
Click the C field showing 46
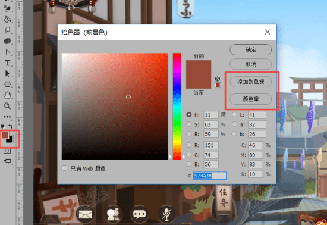coord(256,145)
